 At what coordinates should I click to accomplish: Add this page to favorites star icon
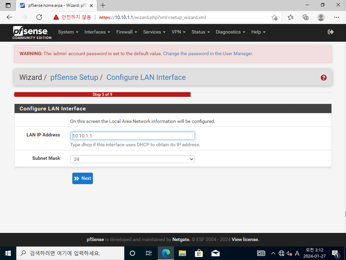[274, 17]
